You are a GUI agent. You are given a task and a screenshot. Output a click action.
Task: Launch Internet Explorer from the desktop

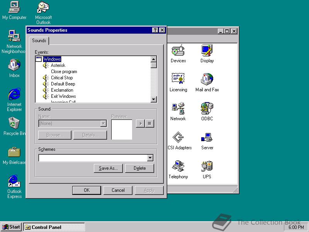14,99
